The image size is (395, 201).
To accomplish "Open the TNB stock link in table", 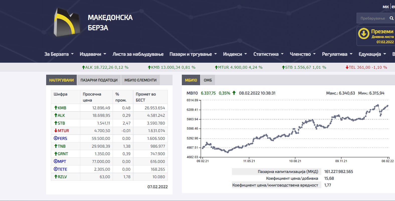I will pyautogui.click(x=61, y=146).
